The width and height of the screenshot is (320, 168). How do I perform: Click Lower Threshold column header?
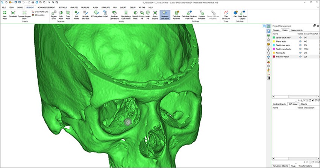point(311,34)
